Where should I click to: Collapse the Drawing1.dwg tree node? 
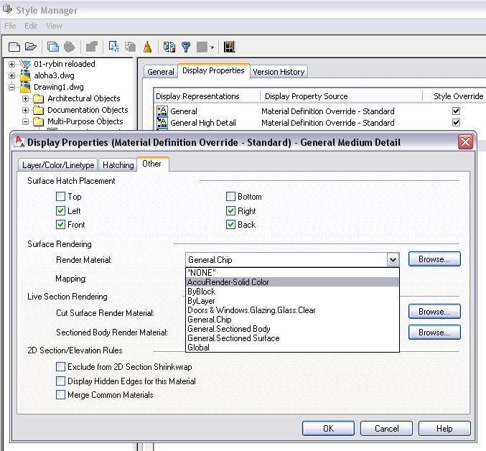click(x=11, y=87)
